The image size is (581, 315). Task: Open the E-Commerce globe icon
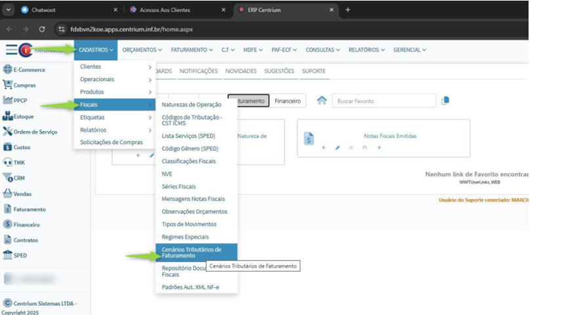[8, 69]
